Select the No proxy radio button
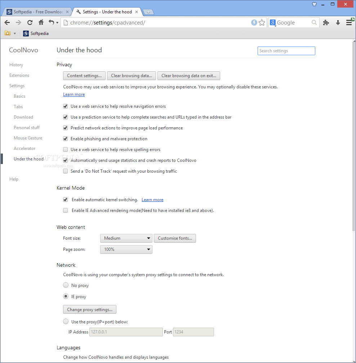This screenshot has height=363, width=356. 66,285
